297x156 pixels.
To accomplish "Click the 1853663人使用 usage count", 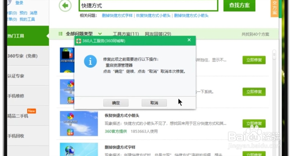I will pos(144,131).
